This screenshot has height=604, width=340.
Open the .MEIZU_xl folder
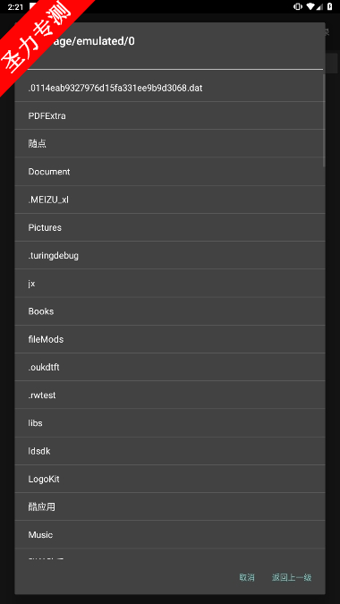pos(170,200)
